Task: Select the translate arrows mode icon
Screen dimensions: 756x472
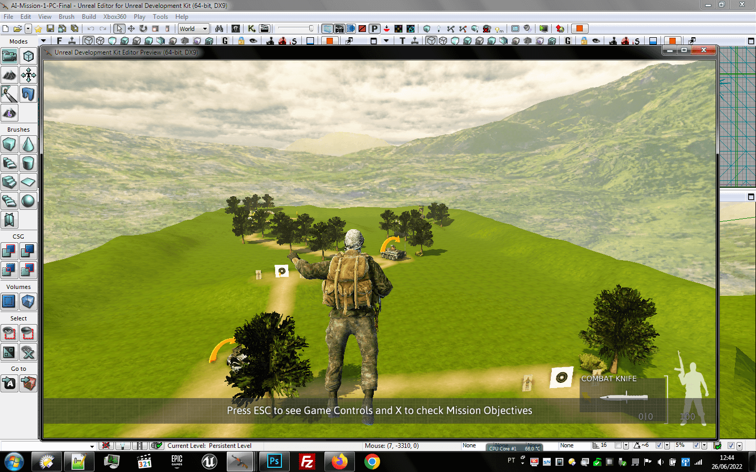Action: (28, 75)
